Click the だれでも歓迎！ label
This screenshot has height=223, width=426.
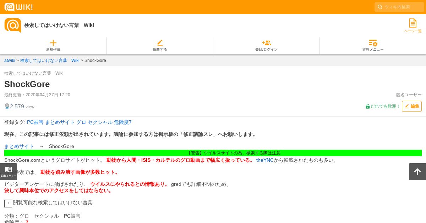tap(386, 106)
